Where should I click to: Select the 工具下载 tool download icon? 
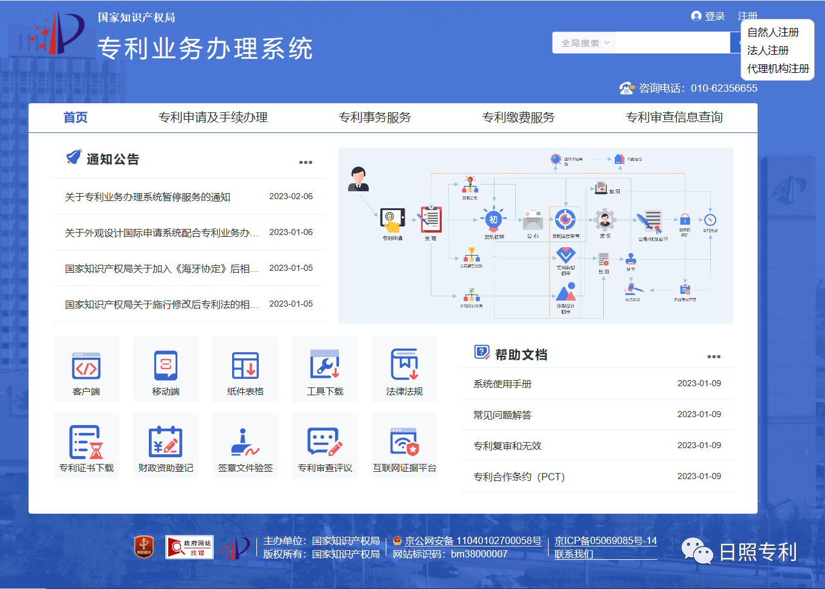point(325,369)
